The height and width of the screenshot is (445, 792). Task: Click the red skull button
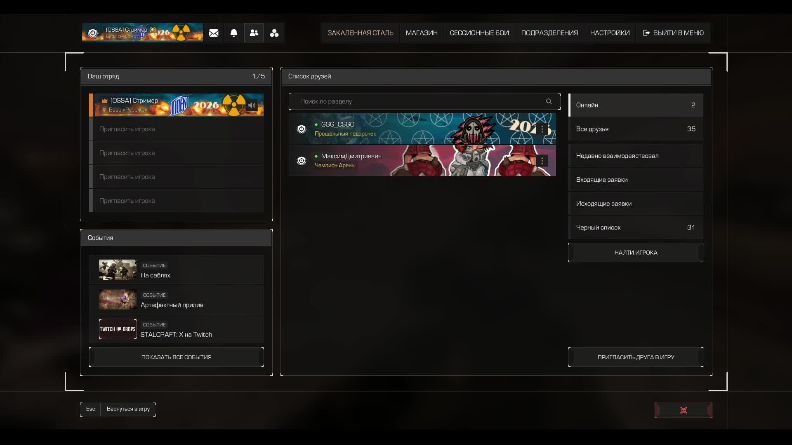[x=683, y=410]
